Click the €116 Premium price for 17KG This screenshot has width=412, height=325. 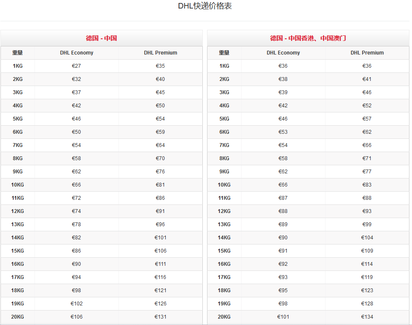pyautogui.click(x=160, y=277)
